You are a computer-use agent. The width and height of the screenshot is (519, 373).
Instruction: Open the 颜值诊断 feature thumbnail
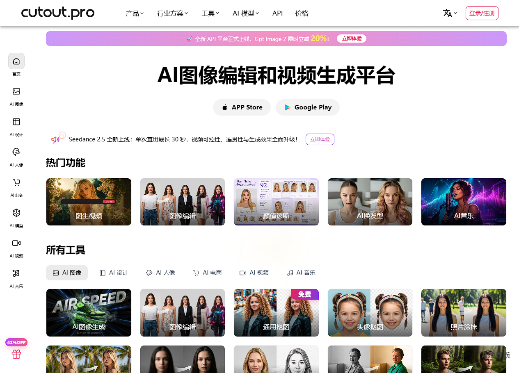click(276, 202)
